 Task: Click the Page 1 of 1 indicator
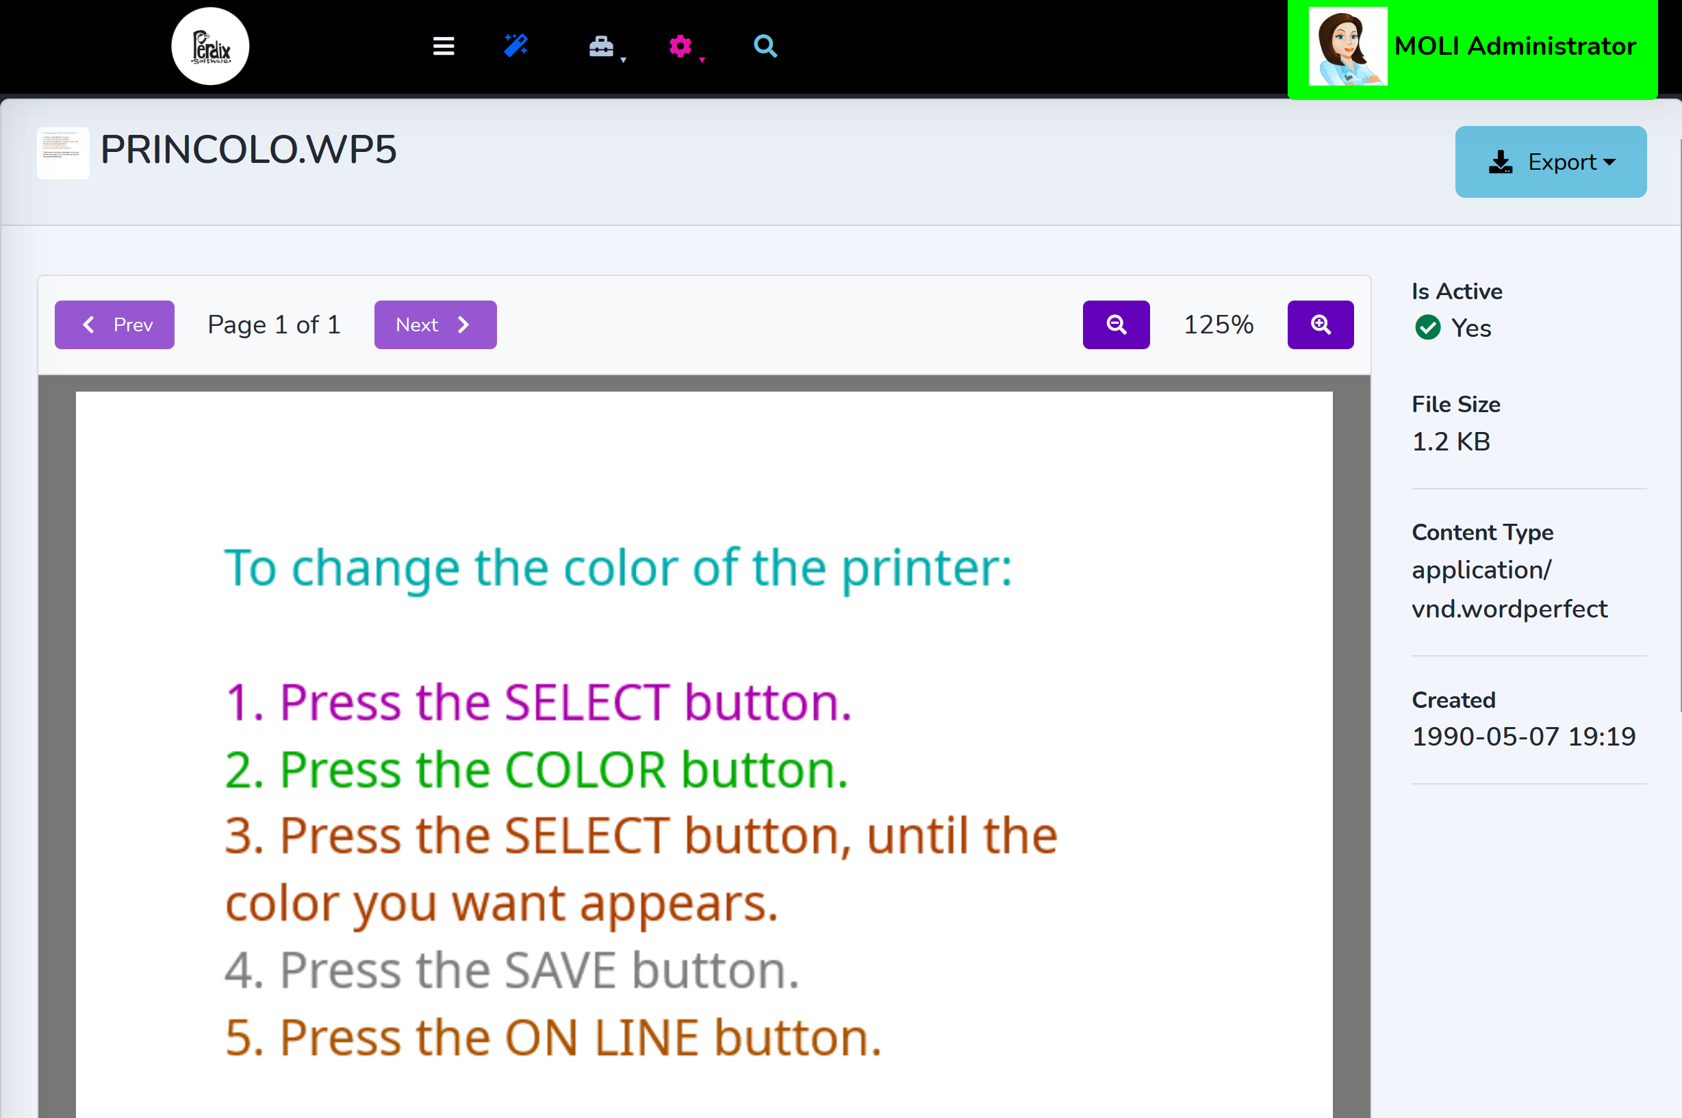coord(275,325)
